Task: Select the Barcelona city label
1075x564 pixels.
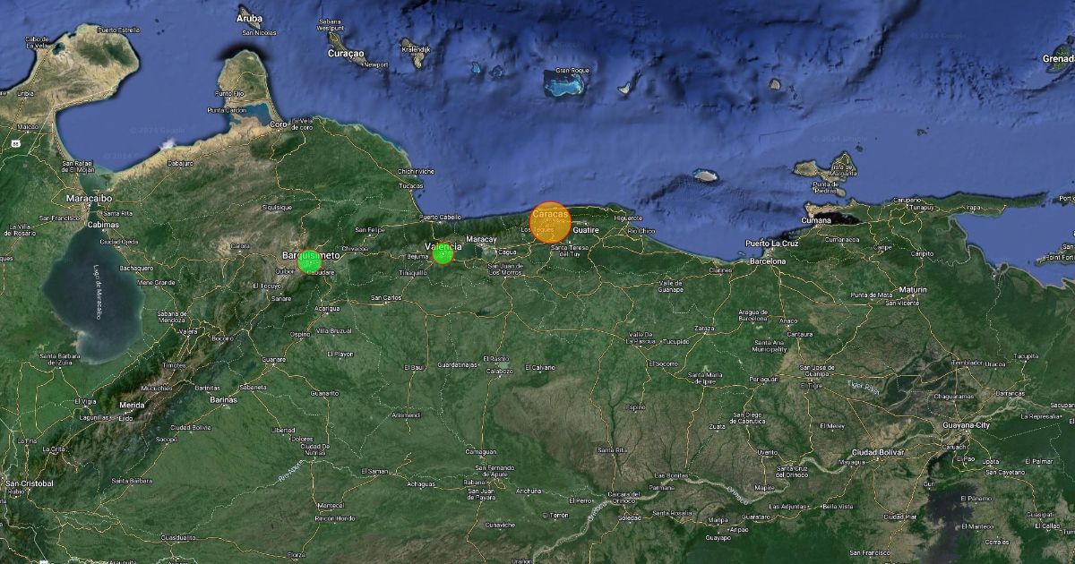Action: click(768, 261)
